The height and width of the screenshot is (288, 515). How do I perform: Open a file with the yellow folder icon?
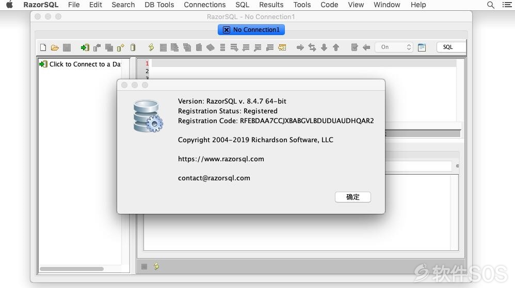[55, 47]
